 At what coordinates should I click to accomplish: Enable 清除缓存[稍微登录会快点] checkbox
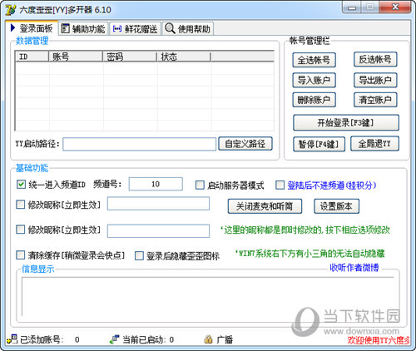tap(21, 255)
